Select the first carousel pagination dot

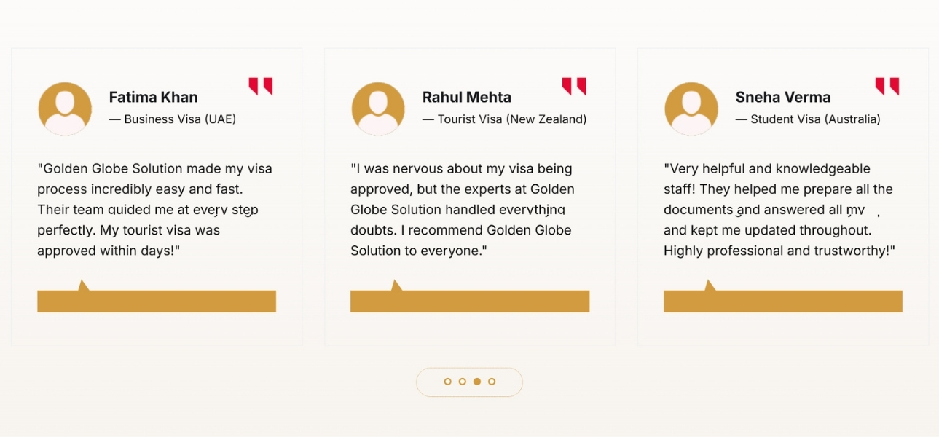pyautogui.click(x=447, y=382)
